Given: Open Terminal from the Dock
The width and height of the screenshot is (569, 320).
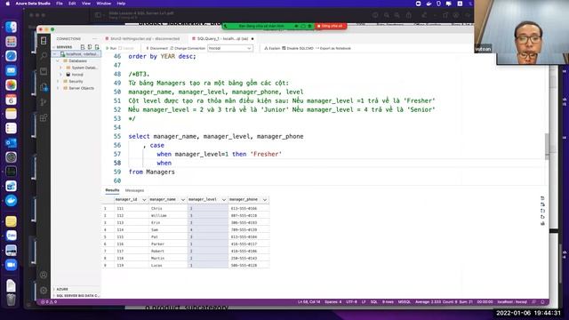Looking at the screenshot, I should click(11, 172).
